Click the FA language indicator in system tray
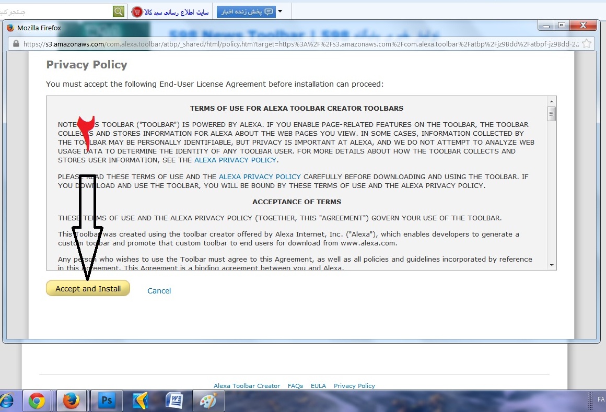 point(601,399)
